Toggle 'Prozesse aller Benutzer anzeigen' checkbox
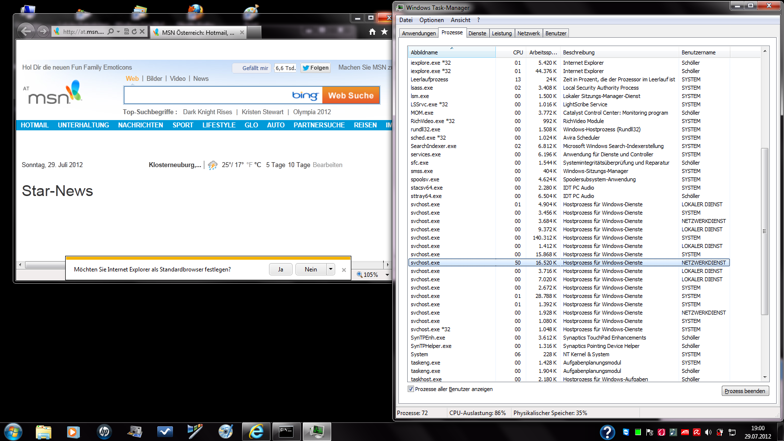 pos(411,389)
